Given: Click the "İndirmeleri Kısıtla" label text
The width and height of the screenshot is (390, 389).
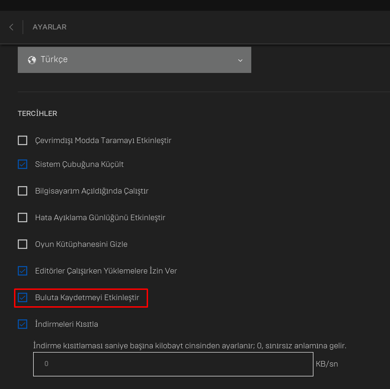Looking at the screenshot, I should [x=66, y=324].
